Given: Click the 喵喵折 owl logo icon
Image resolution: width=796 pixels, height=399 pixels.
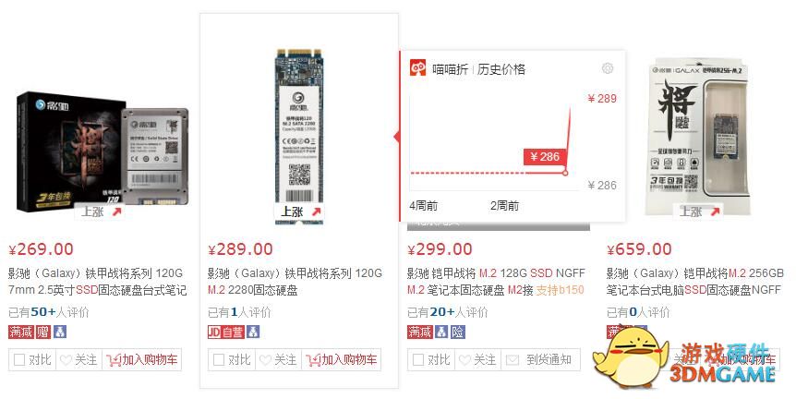Looking at the screenshot, I should point(418,68).
